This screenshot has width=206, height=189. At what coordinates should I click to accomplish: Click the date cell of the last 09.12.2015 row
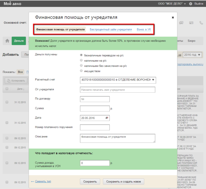point(20,182)
